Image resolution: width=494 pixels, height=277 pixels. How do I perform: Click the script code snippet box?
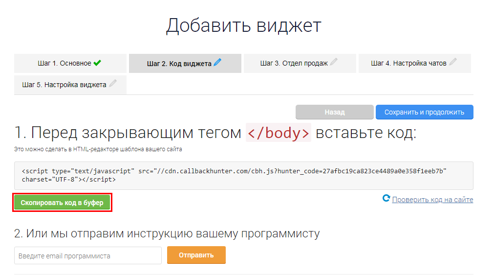point(243,175)
